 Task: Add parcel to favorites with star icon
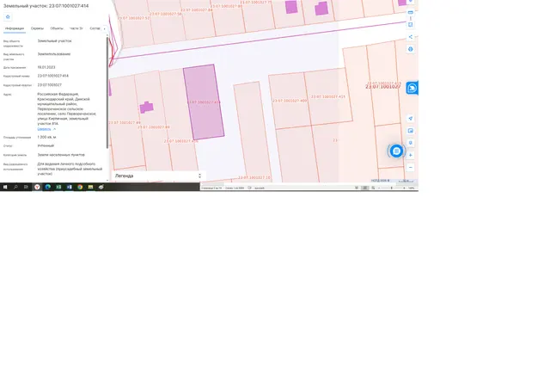point(8,17)
